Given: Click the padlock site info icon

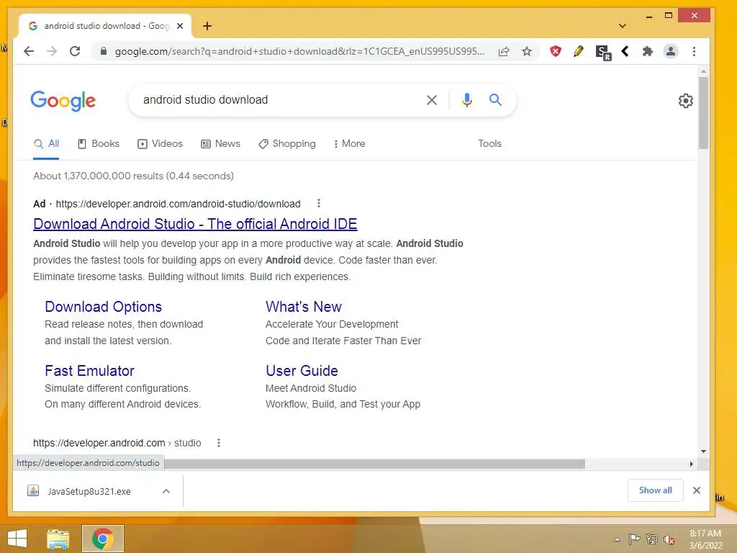Looking at the screenshot, I should tap(104, 51).
